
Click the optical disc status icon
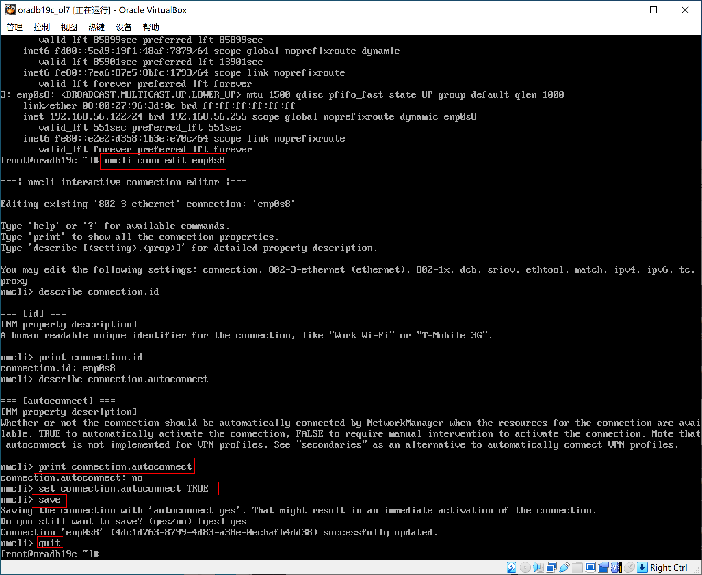pyautogui.click(x=525, y=568)
